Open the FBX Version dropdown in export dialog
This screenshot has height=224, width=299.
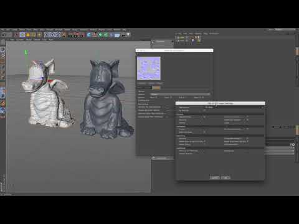point(234,108)
